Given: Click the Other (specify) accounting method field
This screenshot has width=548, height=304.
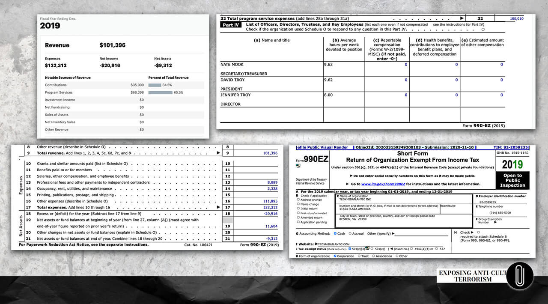Looking at the screenshot, I should 415,234.
